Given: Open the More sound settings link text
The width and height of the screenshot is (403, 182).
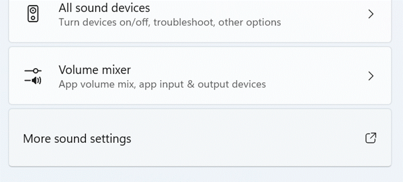Looking at the screenshot, I should [x=77, y=139].
